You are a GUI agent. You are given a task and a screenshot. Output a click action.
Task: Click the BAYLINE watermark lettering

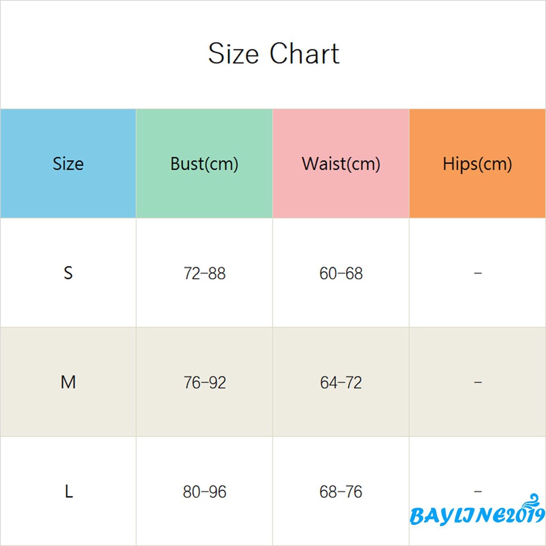(x=457, y=517)
